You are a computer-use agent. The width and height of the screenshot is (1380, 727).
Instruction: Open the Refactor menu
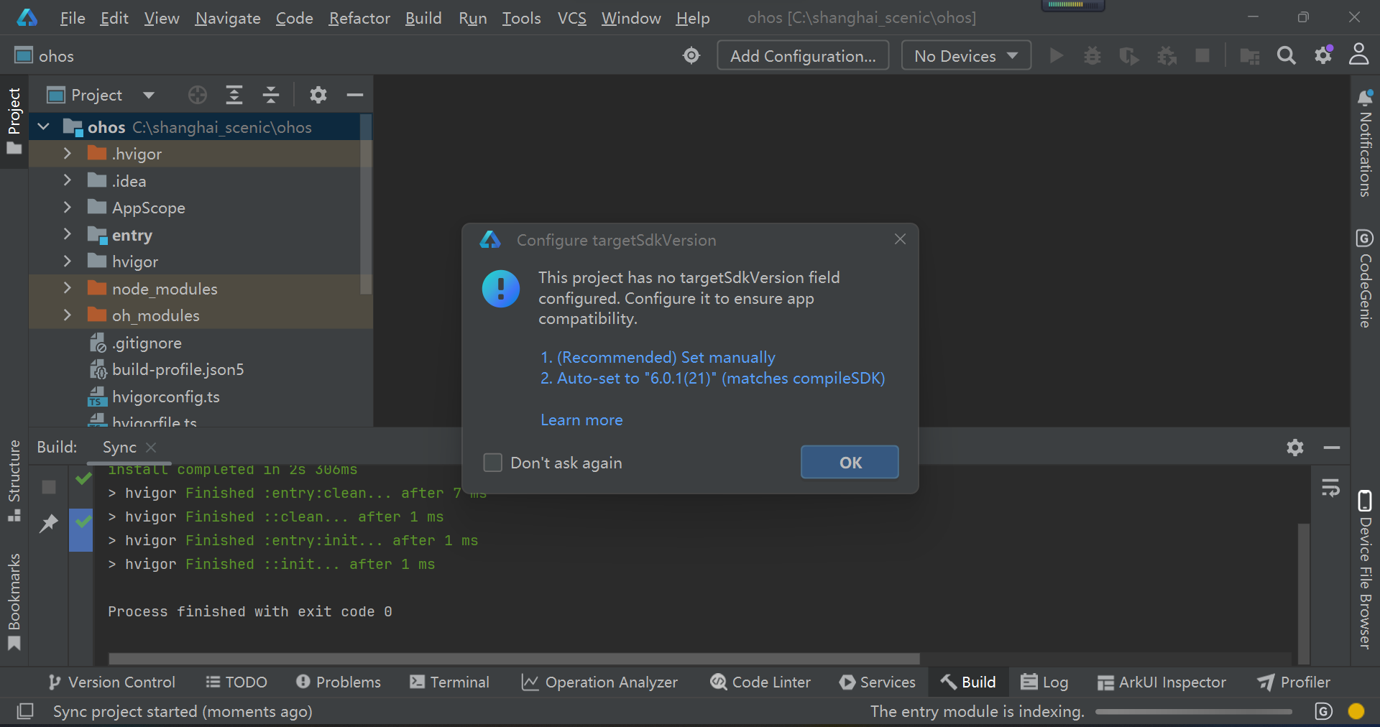359,18
